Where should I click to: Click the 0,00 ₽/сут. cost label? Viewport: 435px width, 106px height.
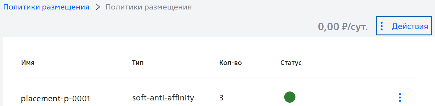[x=343, y=27]
